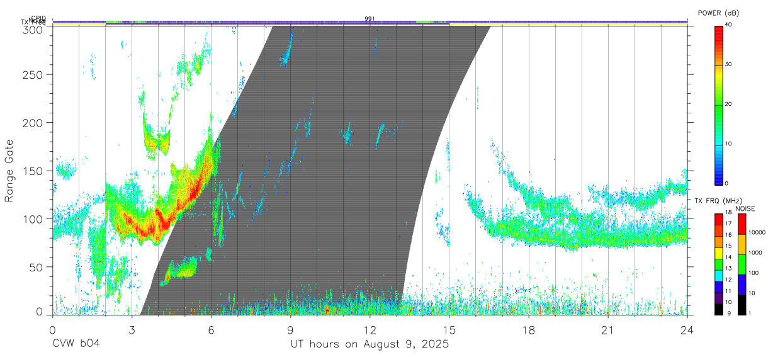Click the "TX FRQ (MHz)" legend title
Screen dimensions: 773x357
(718, 201)
